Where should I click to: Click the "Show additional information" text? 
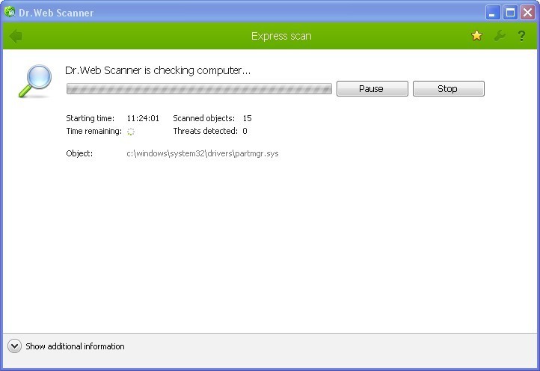(75, 346)
